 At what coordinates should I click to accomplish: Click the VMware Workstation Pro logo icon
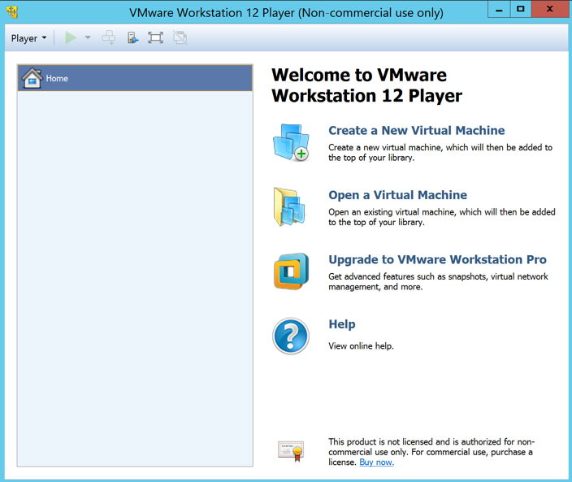[x=291, y=271]
